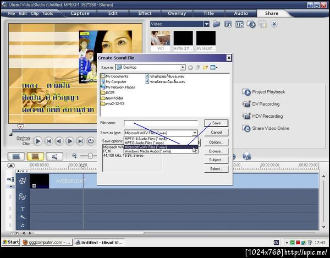330x258 pixels.
Task: Click the Subject... button
Action: tap(216, 160)
